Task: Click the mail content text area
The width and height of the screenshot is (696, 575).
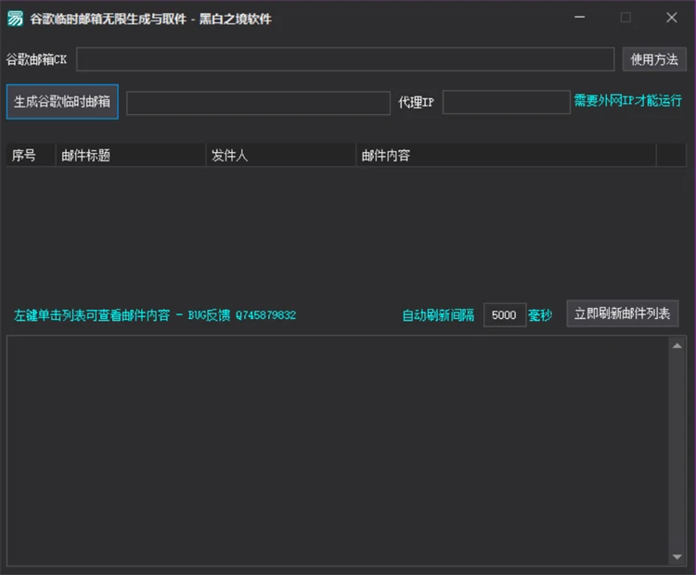Action: [x=338, y=451]
